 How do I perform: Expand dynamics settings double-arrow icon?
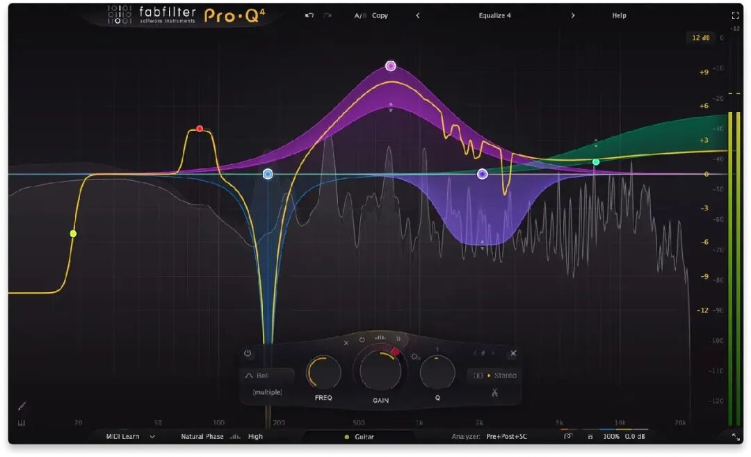398,339
